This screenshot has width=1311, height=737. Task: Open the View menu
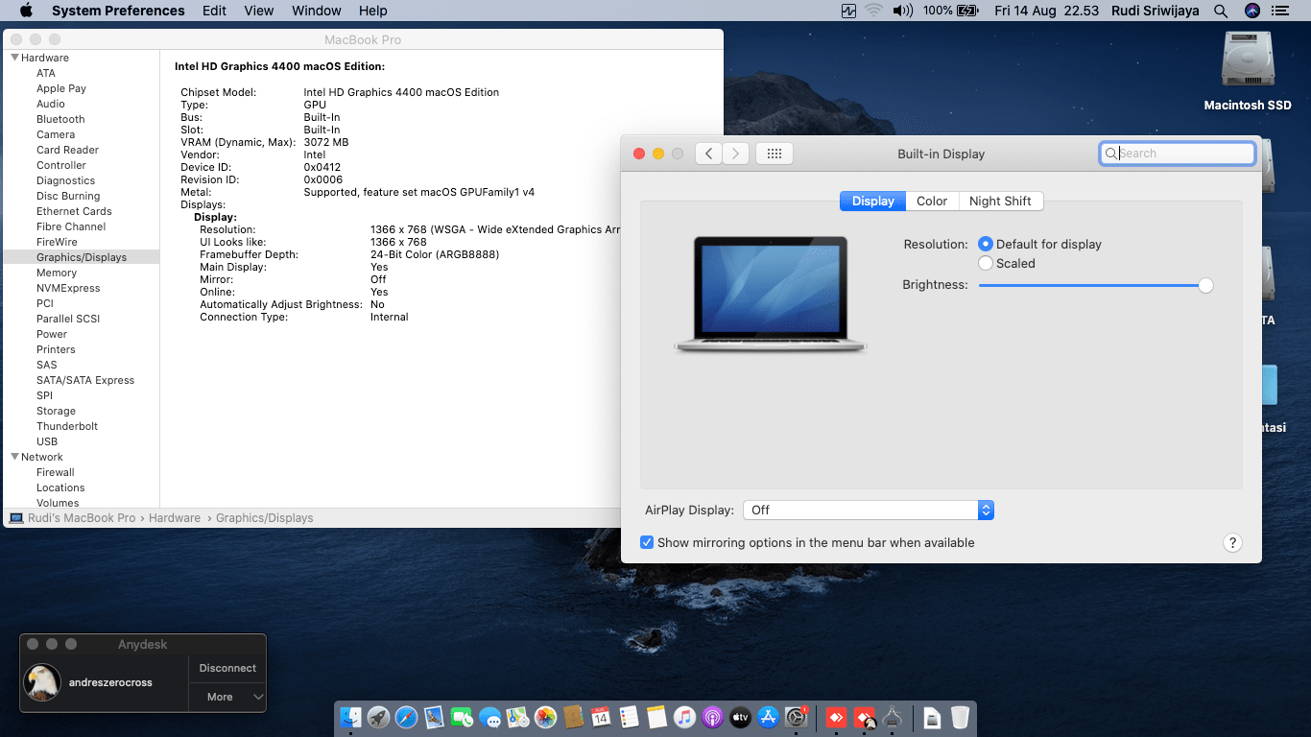click(259, 11)
